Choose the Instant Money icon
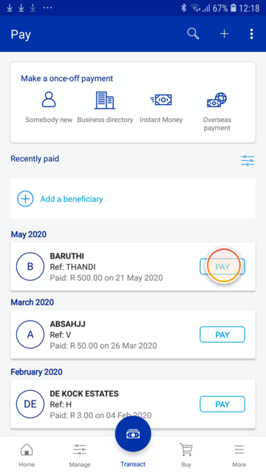This screenshot has height=473, width=266. click(x=161, y=100)
